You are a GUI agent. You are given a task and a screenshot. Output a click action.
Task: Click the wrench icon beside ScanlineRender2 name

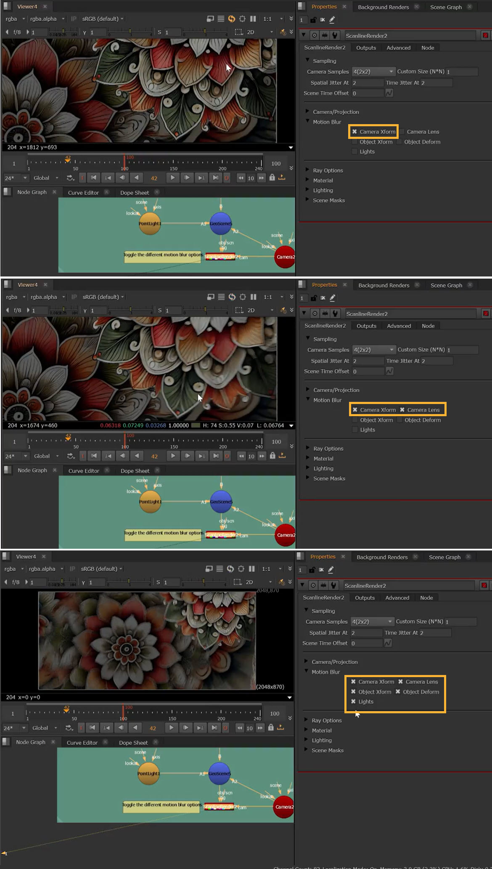(335, 35)
